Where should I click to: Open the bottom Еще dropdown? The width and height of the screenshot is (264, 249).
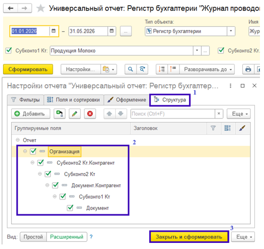click(x=243, y=237)
